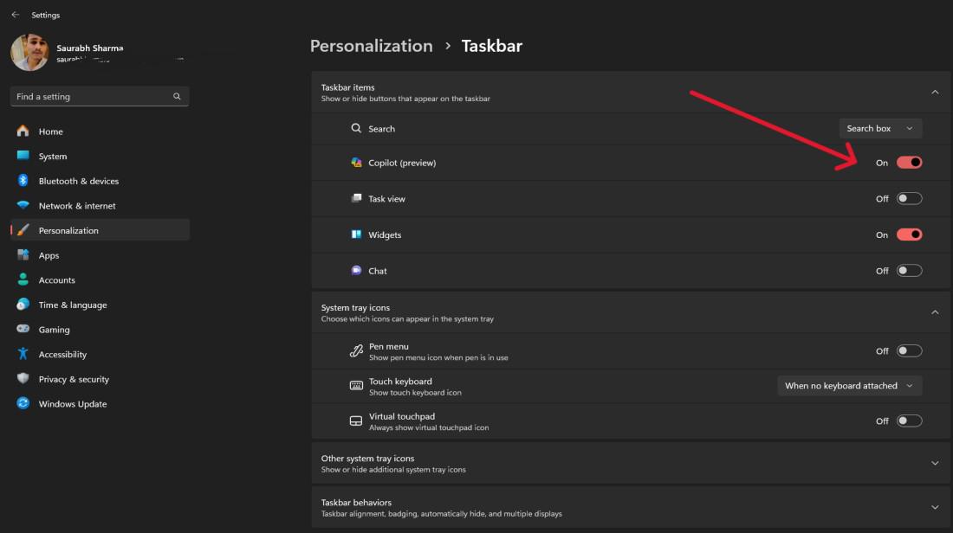
Task: Click the Gaming controller icon
Action: [x=23, y=330]
